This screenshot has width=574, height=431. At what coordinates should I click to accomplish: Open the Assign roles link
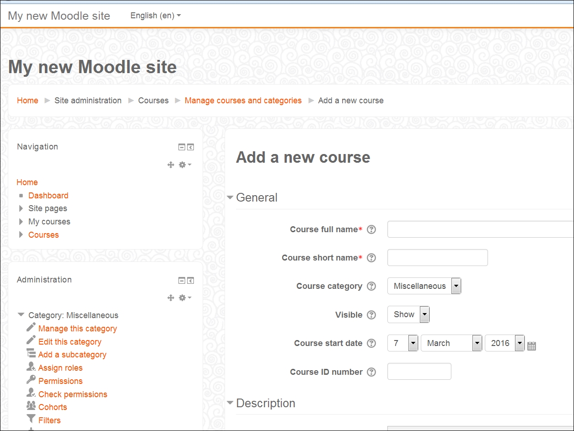click(x=60, y=368)
